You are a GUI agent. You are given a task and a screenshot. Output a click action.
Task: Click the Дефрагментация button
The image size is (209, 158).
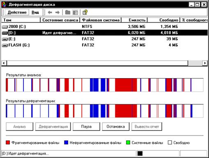pos(53,126)
